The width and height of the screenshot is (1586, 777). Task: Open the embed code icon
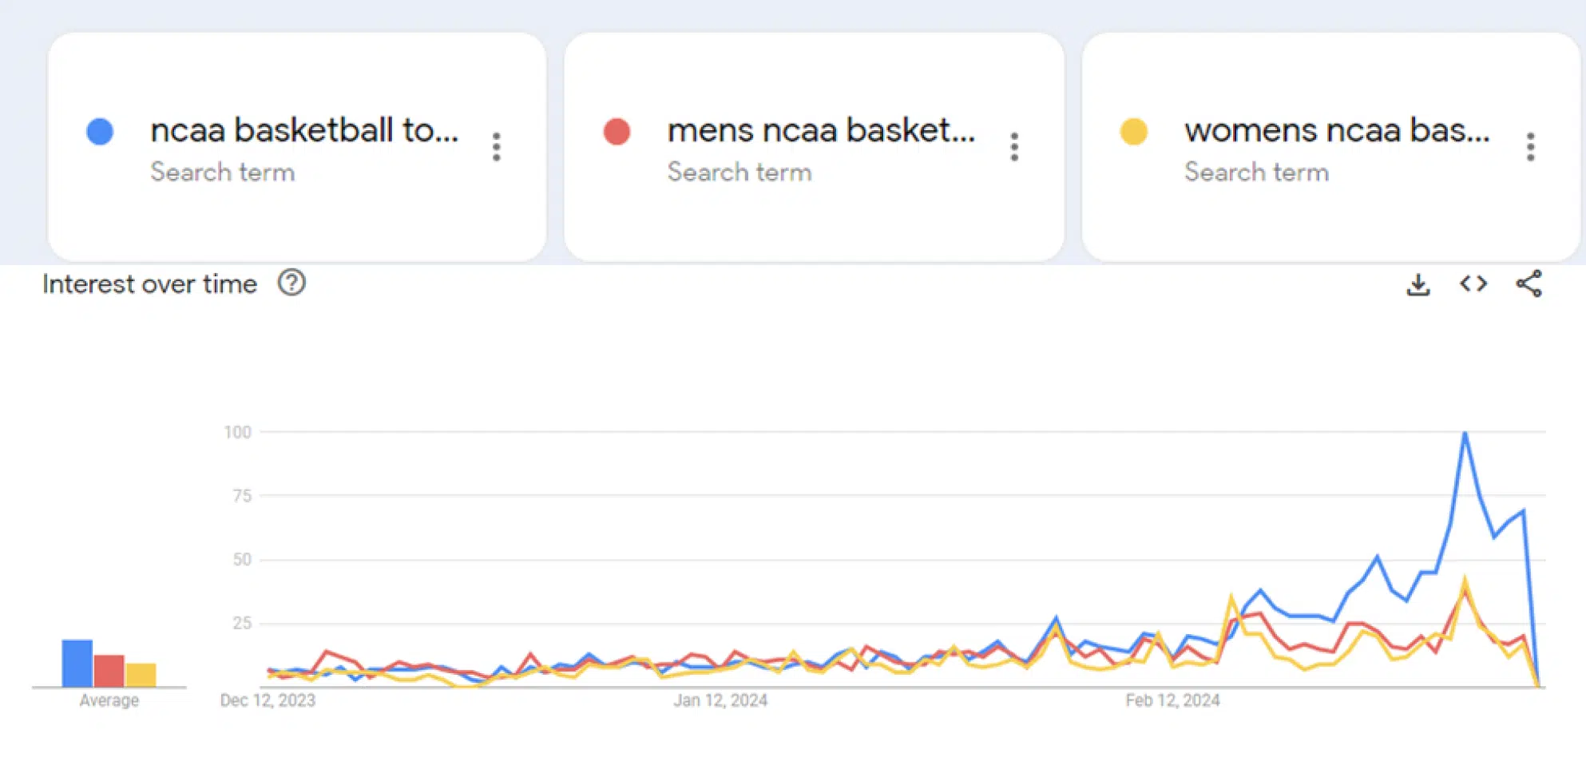(1473, 284)
